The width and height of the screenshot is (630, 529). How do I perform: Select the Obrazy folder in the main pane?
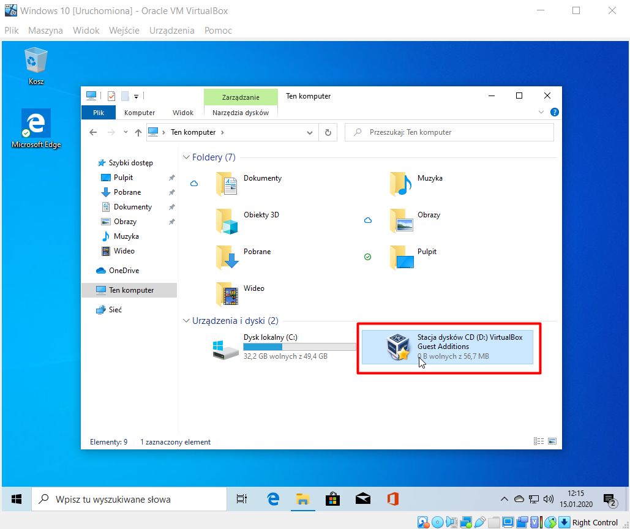coord(414,220)
